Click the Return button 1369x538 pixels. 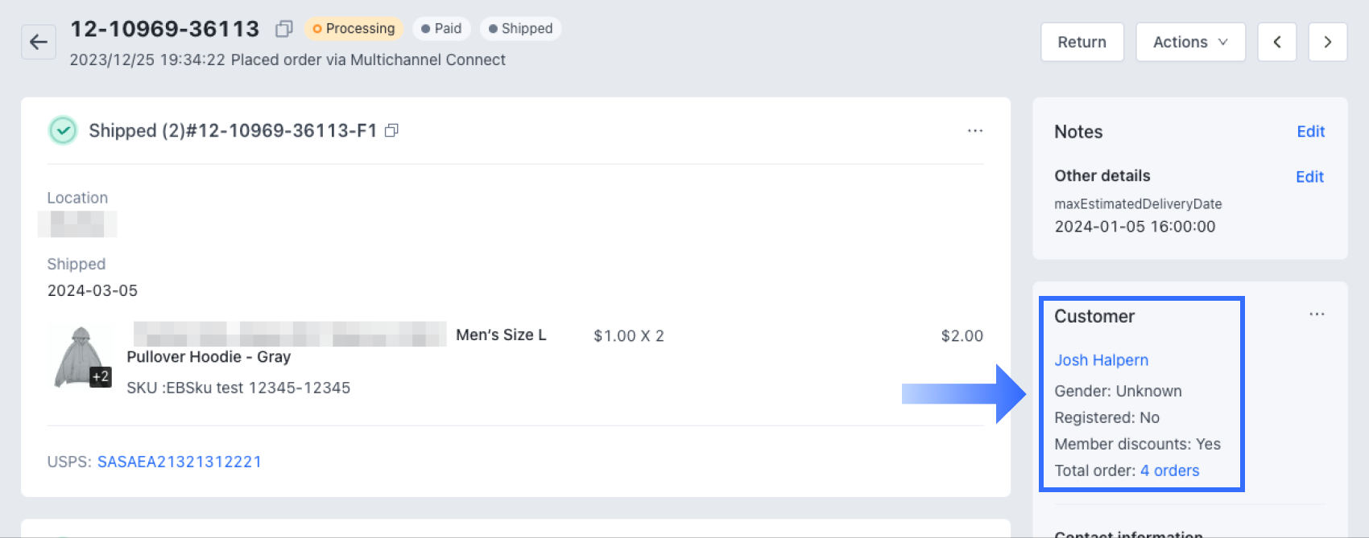tap(1082, 42)
